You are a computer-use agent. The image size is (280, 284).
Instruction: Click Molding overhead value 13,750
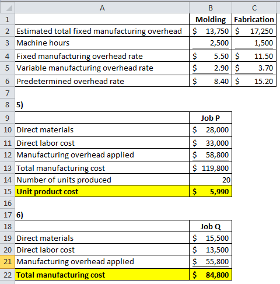[x=211, y=31]
